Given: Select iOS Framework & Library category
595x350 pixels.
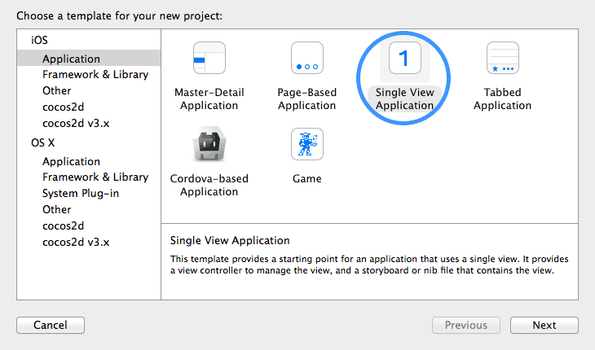Looking at the screenshot, I should 95,74.
